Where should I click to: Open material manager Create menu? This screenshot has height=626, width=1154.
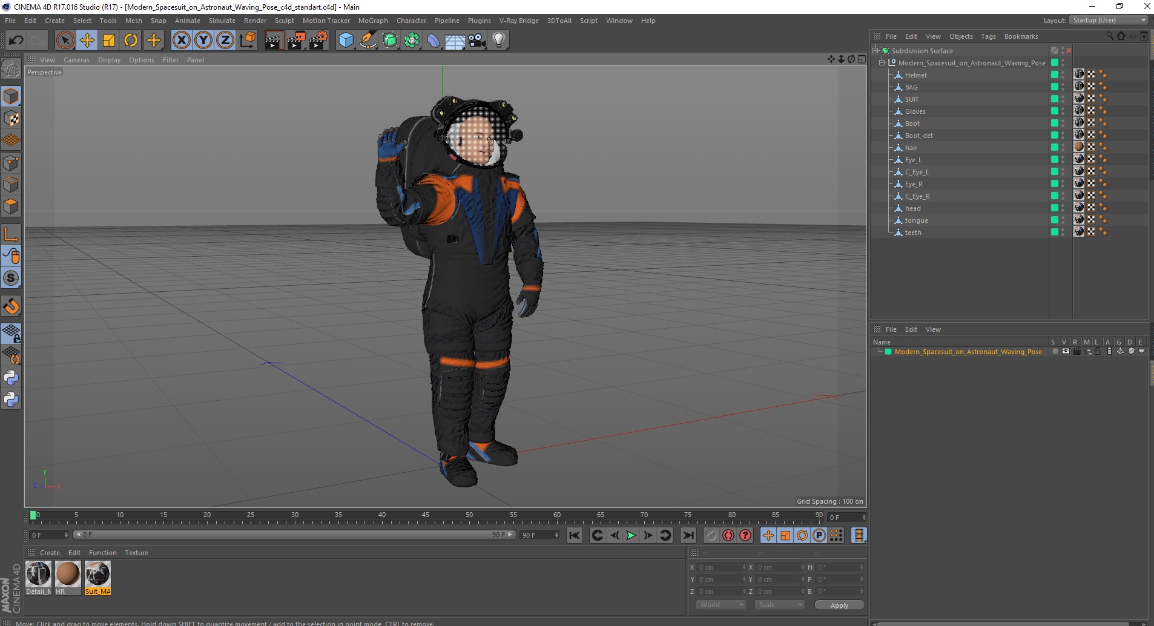[50, 553]
